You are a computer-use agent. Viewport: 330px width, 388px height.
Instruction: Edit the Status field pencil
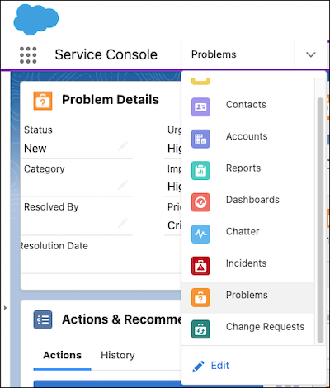pyautogui.click(x=123, y=145)
